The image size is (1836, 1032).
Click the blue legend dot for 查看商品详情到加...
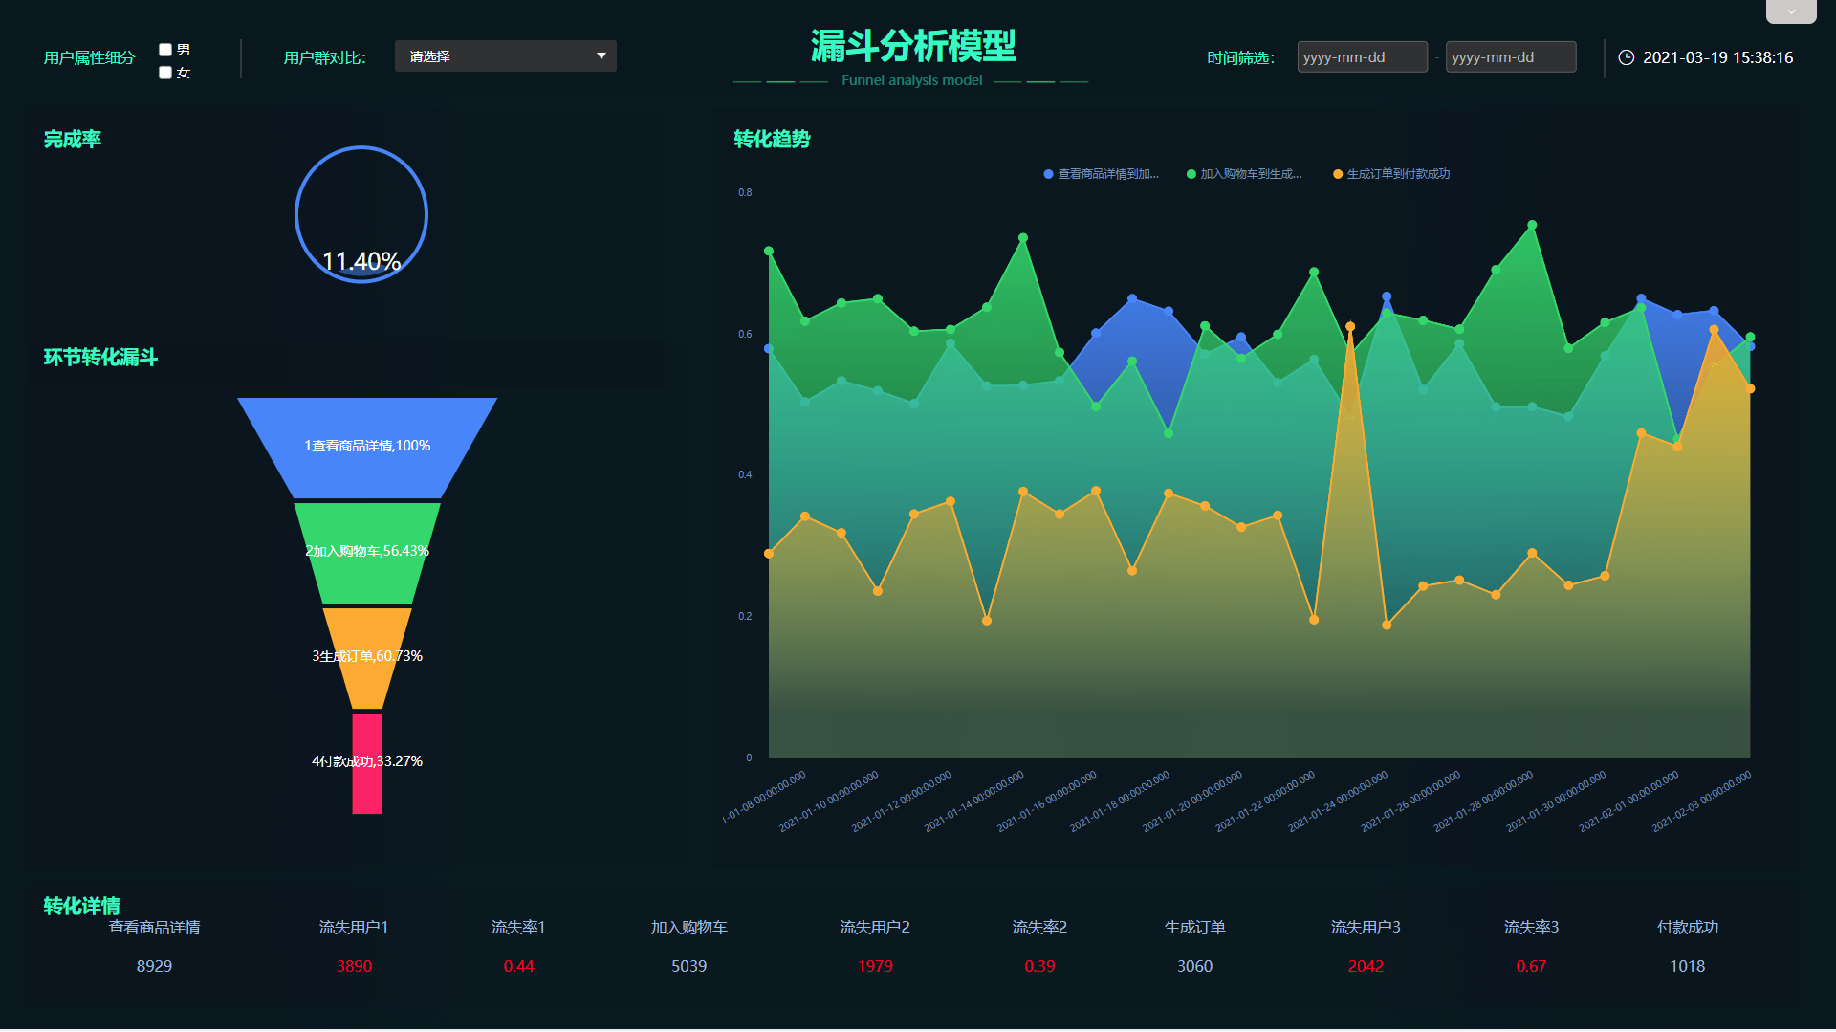click(x=1048, y=174)
